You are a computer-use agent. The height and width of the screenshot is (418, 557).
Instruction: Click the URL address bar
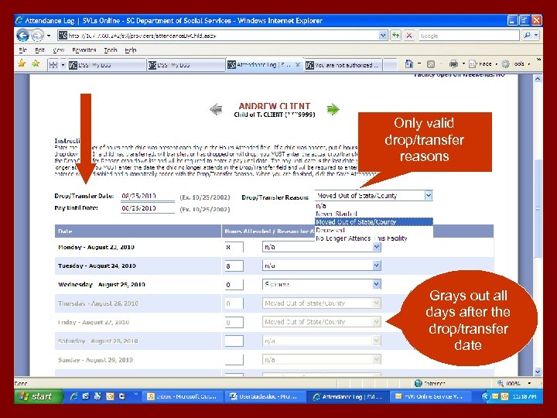click(218, 36)
